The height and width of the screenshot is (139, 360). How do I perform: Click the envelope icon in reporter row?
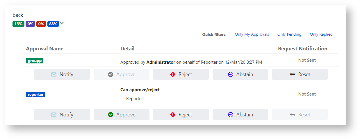(54, 115)
